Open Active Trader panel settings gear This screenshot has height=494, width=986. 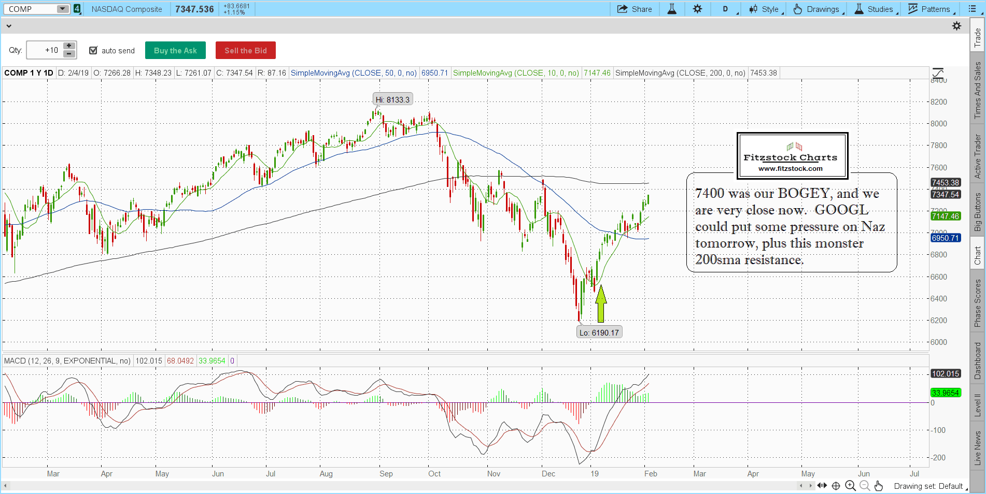956,26
